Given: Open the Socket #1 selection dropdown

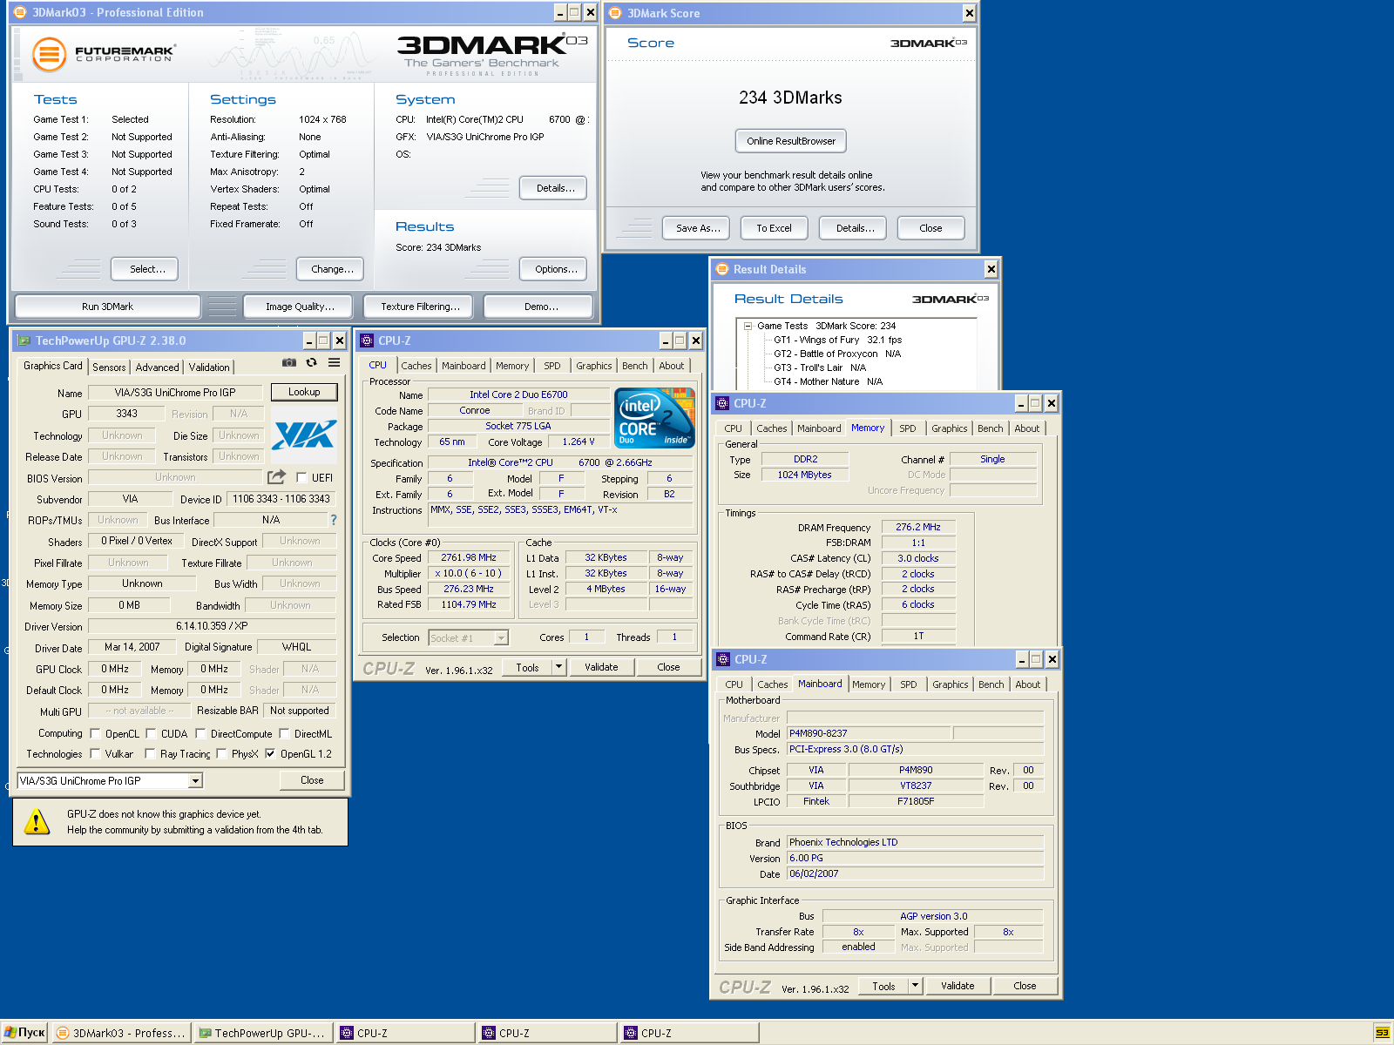Looking at the screenshot, I should (x=501, y=638).
